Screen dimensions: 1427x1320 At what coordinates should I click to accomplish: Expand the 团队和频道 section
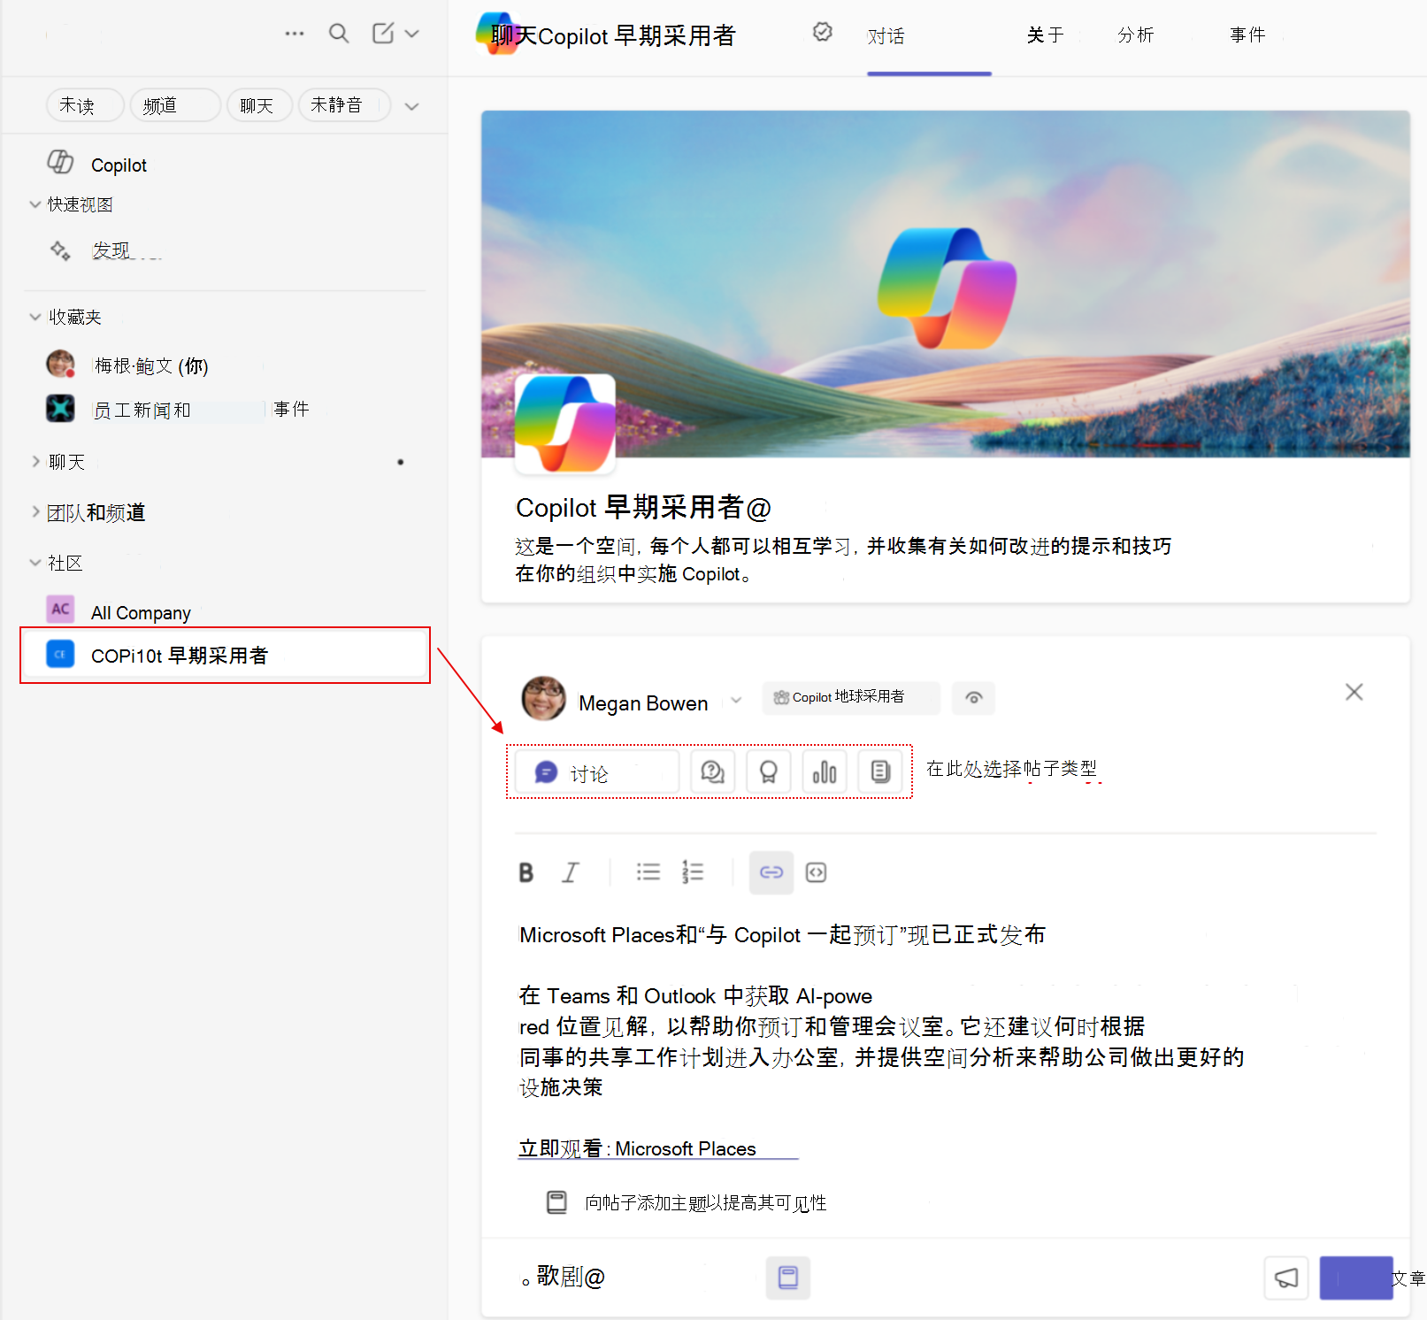coord(35,512)
